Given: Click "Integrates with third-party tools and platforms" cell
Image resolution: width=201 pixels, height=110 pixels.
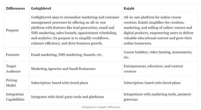Looking at the screenshot, I should point(67,97).
